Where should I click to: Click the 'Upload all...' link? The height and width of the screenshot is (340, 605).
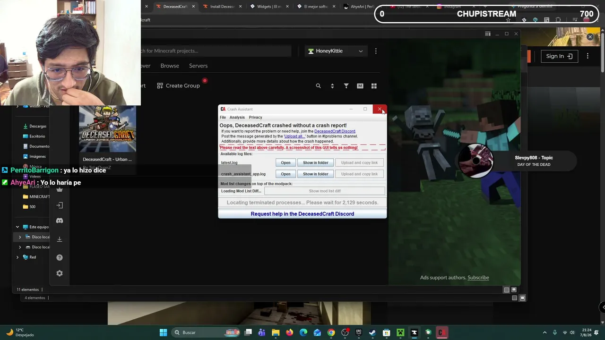[294, 136]
